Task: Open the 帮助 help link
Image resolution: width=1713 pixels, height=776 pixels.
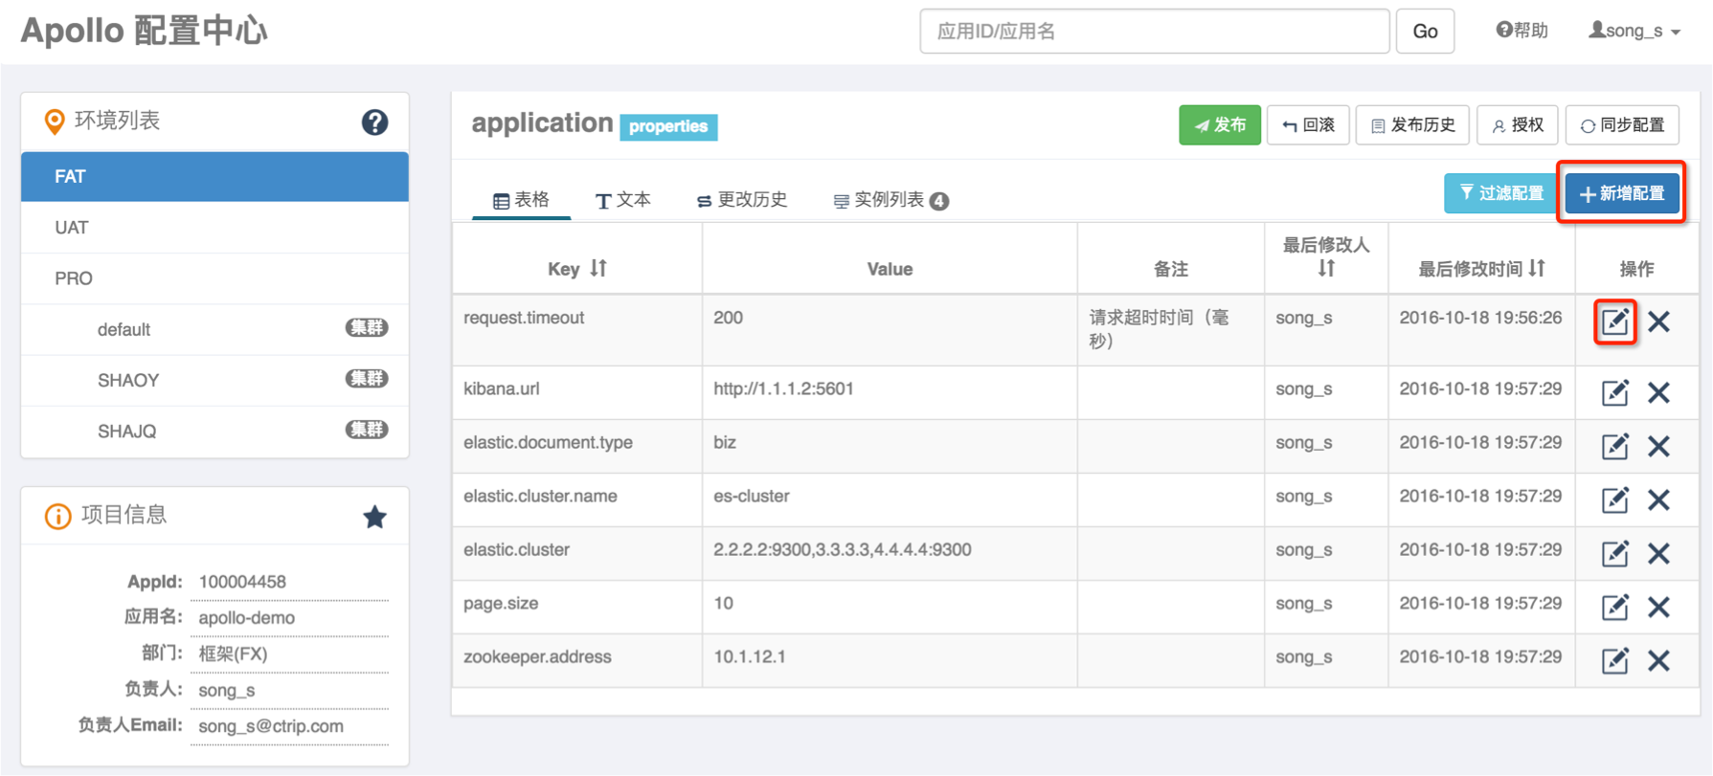Action: click(x=1521, y=31)
